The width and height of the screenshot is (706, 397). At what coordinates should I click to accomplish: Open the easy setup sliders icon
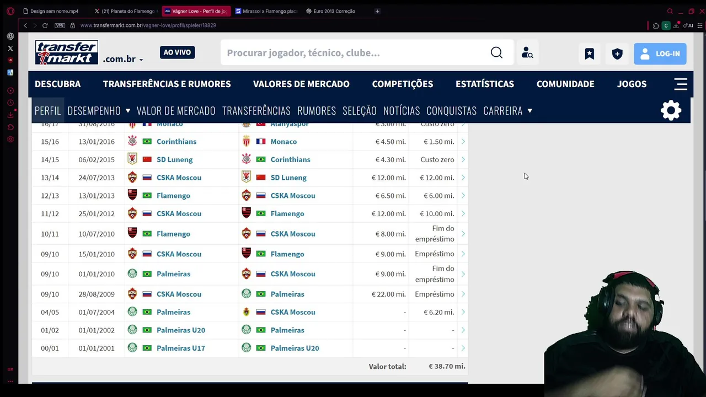(700, 25)
